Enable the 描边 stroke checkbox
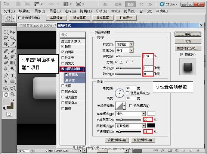This screenshot has height=154, width=207. [63, 108]
